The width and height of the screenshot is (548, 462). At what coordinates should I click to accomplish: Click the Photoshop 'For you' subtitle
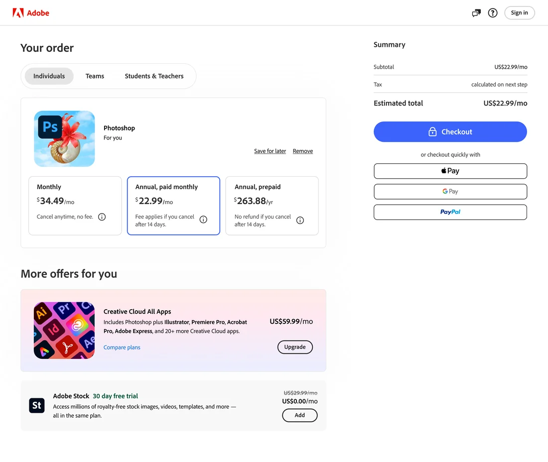(113, 137)
